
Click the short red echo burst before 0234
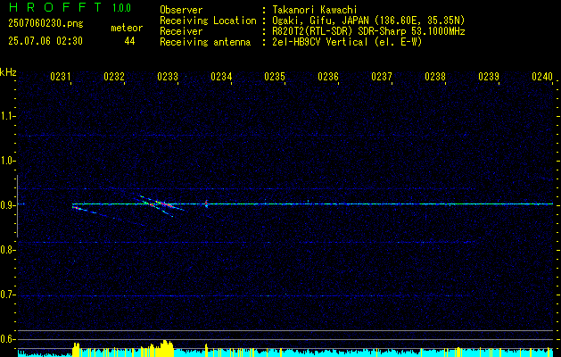click(206, 203)
